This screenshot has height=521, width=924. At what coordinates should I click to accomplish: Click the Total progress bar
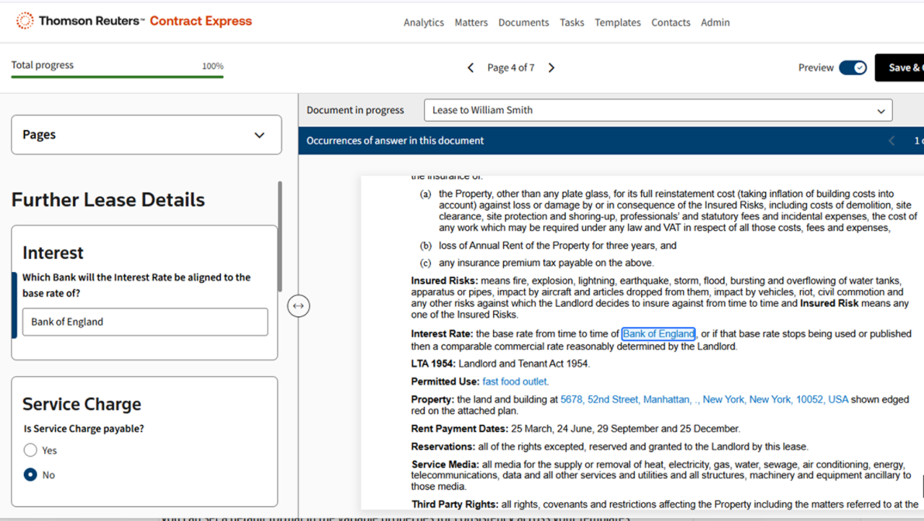(117, 76)
